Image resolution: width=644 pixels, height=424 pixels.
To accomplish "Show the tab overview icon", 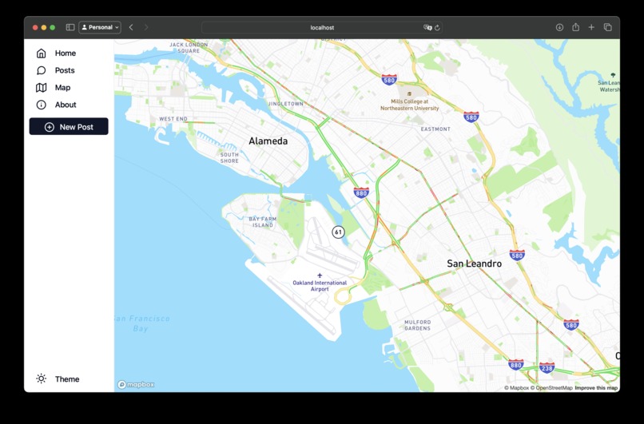I will 608,27.
